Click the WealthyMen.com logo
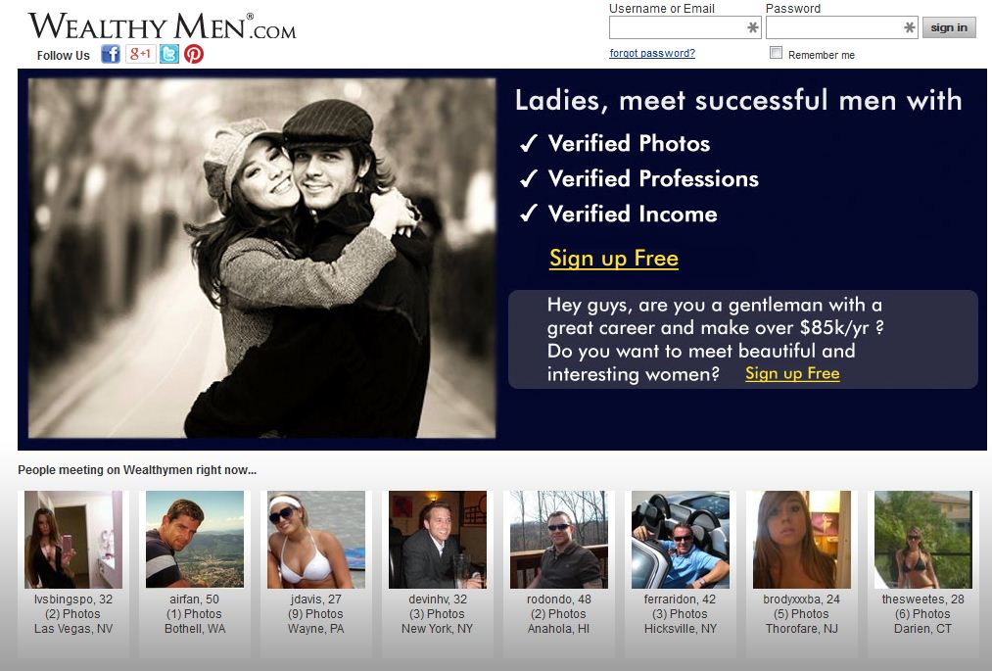 pyautogui.click(x=162, y=26)
